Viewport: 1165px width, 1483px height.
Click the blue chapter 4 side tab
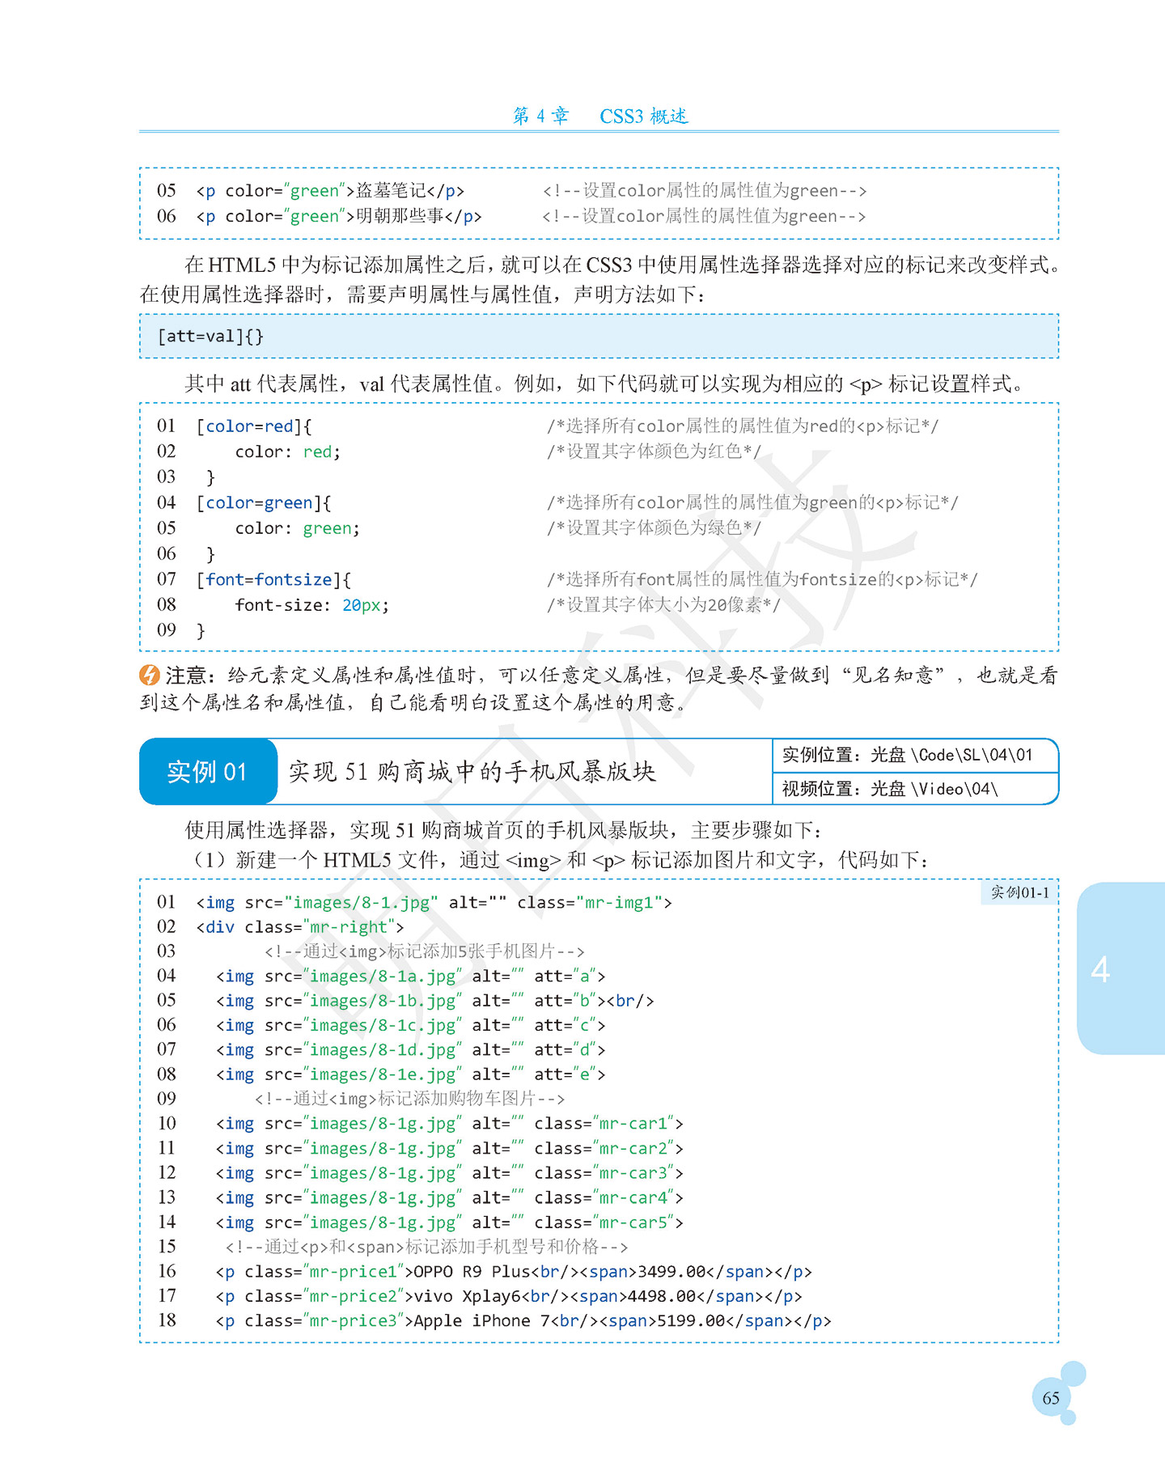coord(1121,968)
